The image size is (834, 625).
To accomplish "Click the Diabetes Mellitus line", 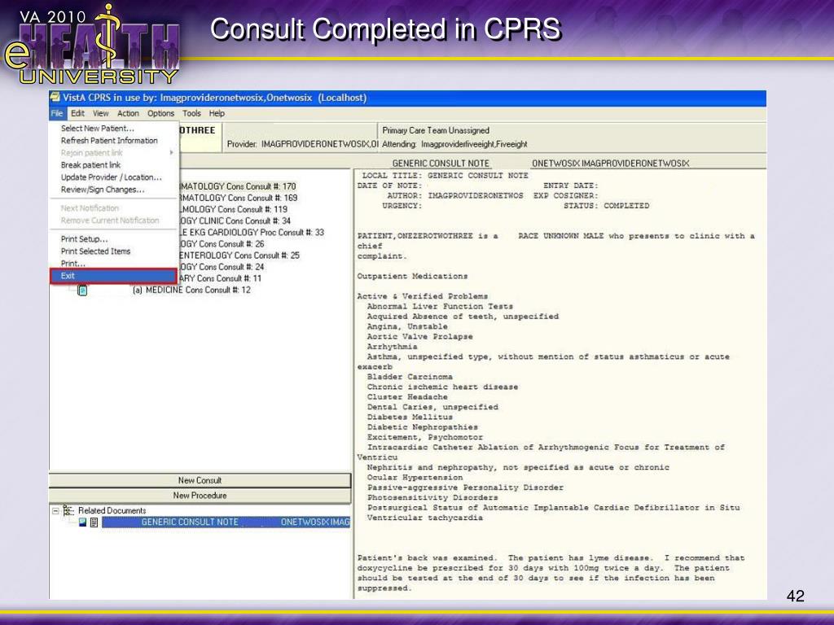I will (410, 417).
